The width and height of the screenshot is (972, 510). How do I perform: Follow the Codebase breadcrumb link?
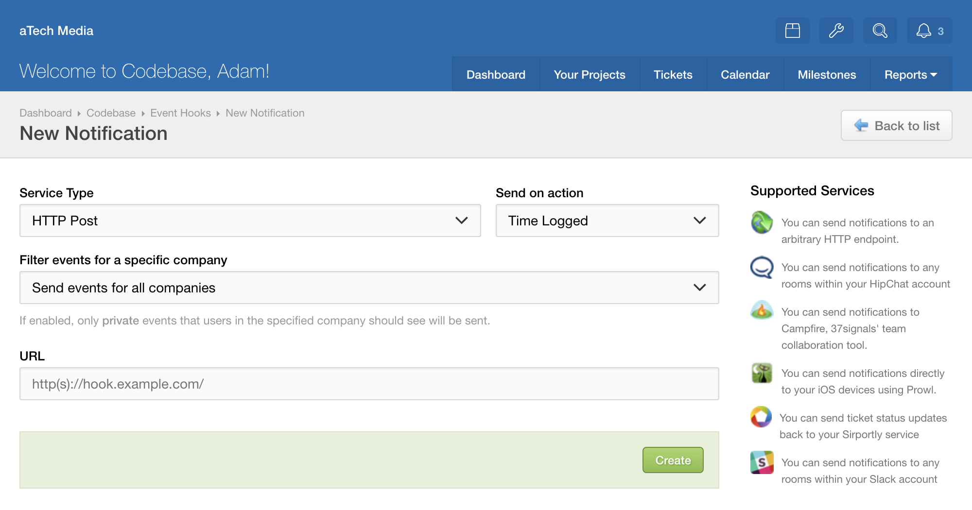click(x=111, y=113)
